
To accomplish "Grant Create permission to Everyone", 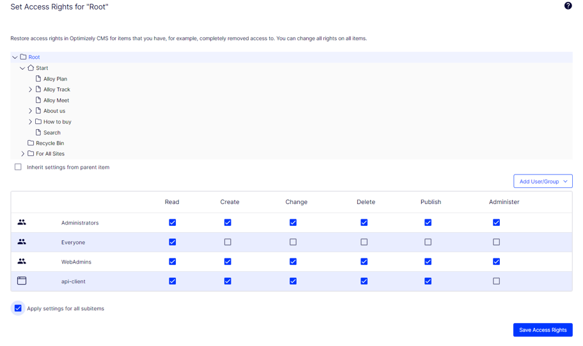I will (228, 242).
